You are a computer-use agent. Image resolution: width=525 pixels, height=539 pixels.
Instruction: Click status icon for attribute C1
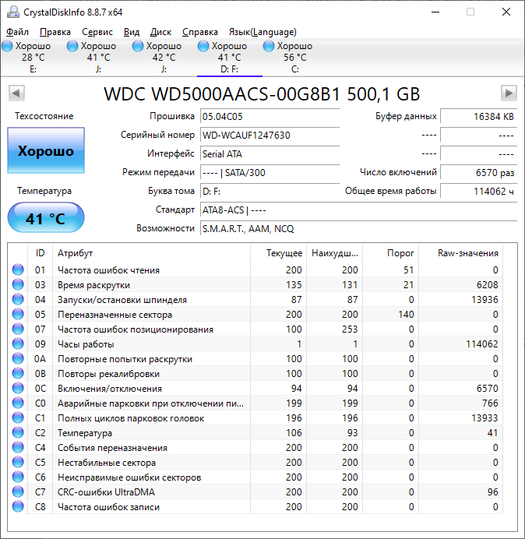[x=18, y=417]
